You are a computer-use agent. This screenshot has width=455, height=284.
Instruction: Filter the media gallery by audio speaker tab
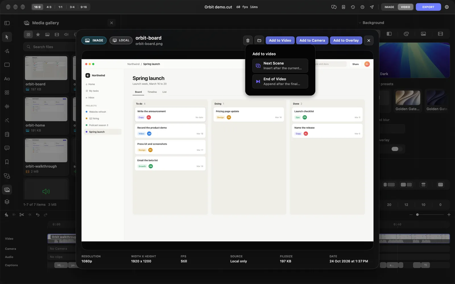pyautogui.click(x=66, y=34)
